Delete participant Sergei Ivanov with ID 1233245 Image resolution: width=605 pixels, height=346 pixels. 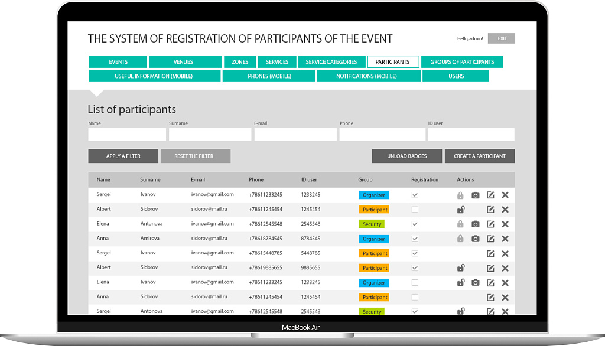(505, 195)
